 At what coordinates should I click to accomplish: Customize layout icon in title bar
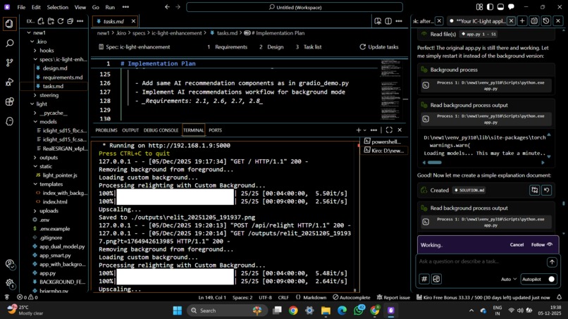[x=480, y=7]
